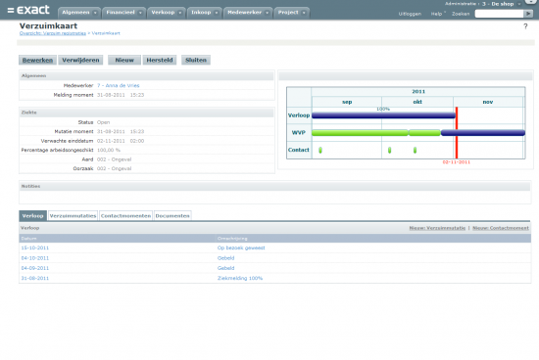Click Nieuw: Verzuimmutatie link
This screenshot has width=539, height=360.
click(x=437, y=228)
